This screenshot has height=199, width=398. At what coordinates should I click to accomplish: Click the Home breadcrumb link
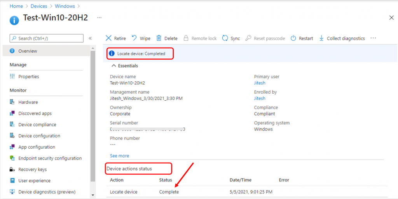(16, 6)
